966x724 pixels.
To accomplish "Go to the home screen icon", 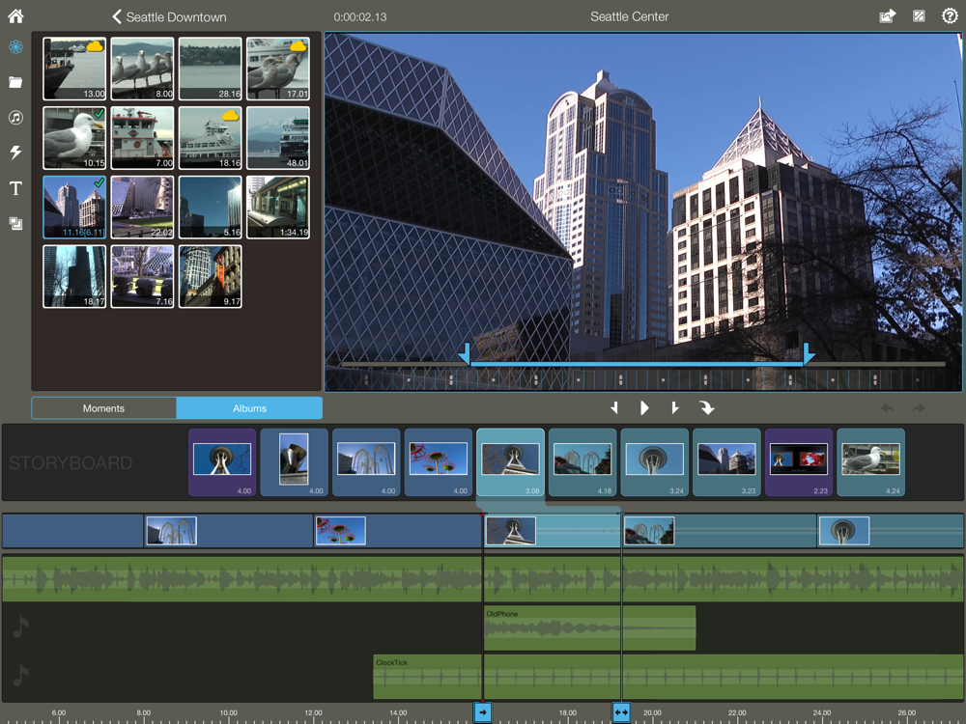I will (16, 16).
